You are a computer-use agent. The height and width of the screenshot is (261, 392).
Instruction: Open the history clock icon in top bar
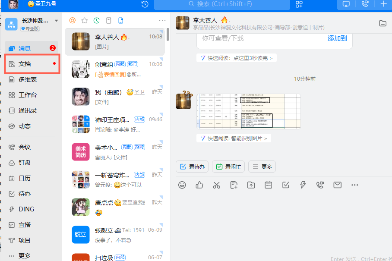tap(145, 4)
